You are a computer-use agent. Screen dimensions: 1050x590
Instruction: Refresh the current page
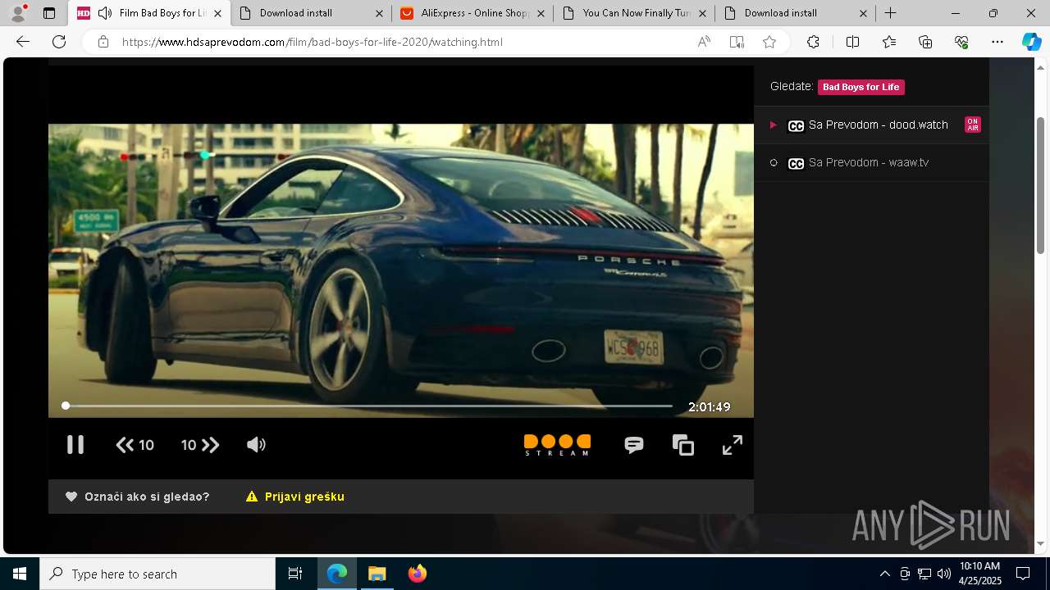pos(59,42)
